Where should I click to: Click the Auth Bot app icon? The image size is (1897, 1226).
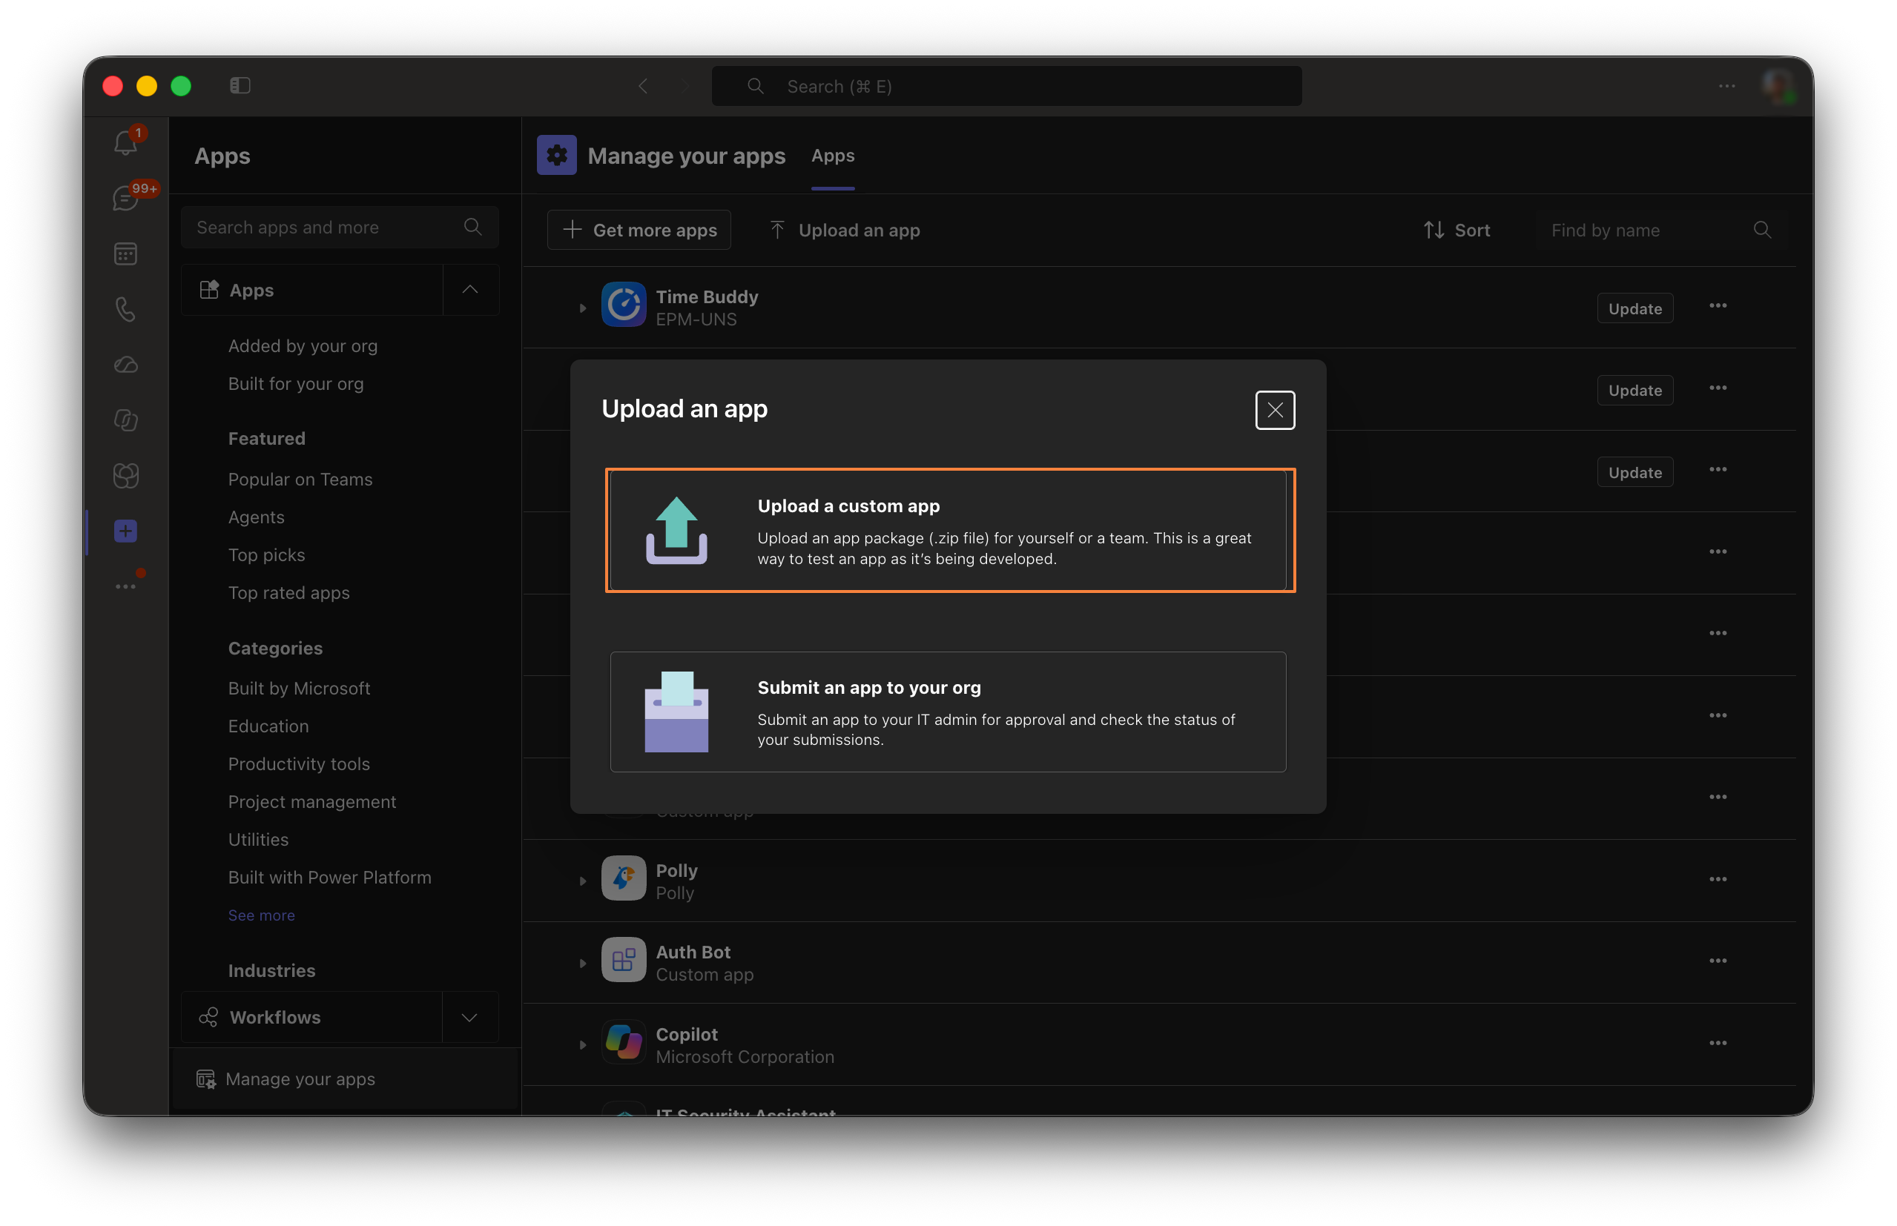tap(624, 960)
